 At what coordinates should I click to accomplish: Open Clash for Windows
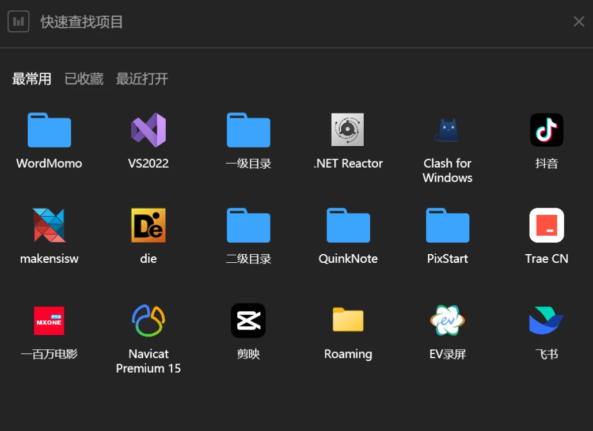click(x=447, y=130)
